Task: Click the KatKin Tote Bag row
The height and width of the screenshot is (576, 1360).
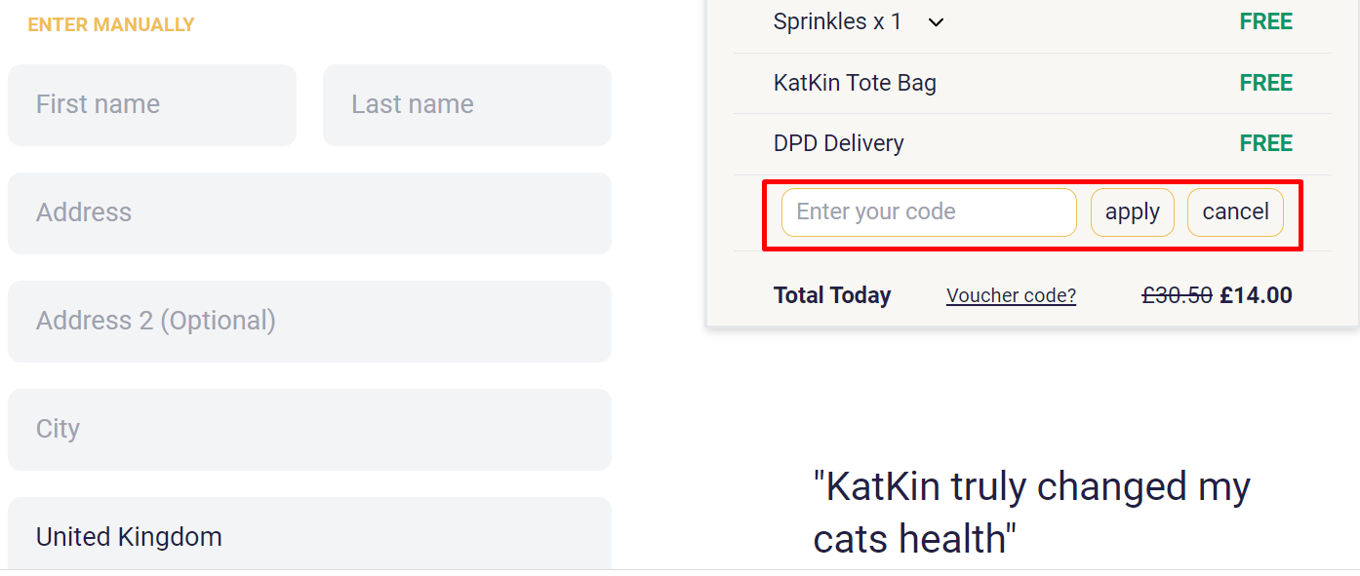Action: tap(855, 83)
